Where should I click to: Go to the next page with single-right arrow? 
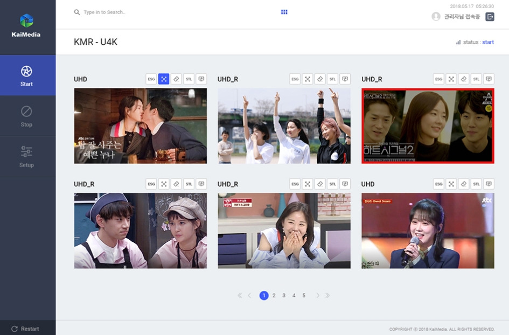pyautogui.click(x=318, y=295)
